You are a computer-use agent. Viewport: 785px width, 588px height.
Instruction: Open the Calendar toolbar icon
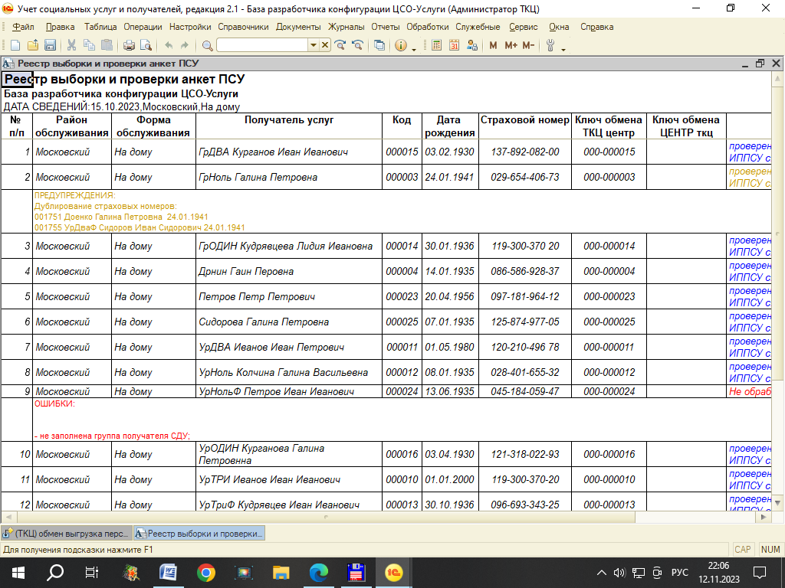coord(454,45)
